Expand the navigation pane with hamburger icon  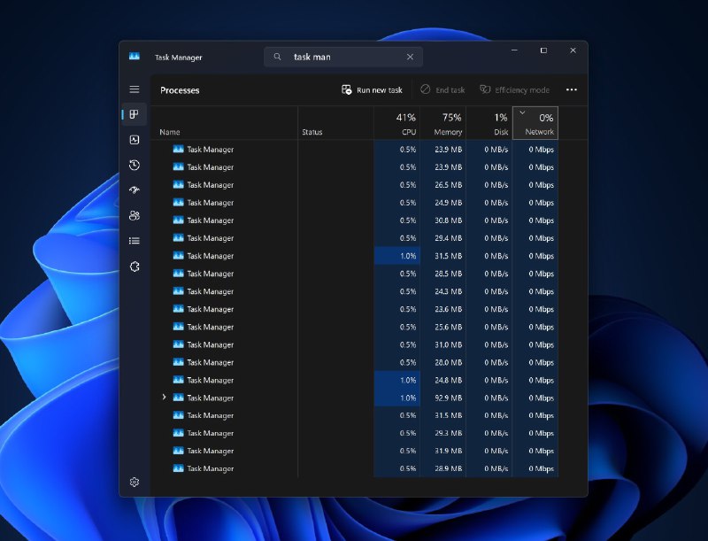click(x=135, y=89)
